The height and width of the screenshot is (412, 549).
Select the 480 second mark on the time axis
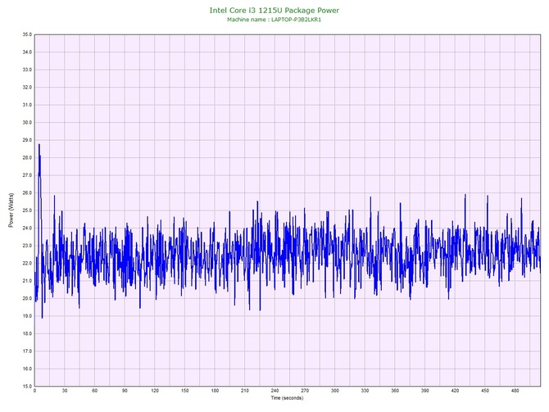coord(515,392)
